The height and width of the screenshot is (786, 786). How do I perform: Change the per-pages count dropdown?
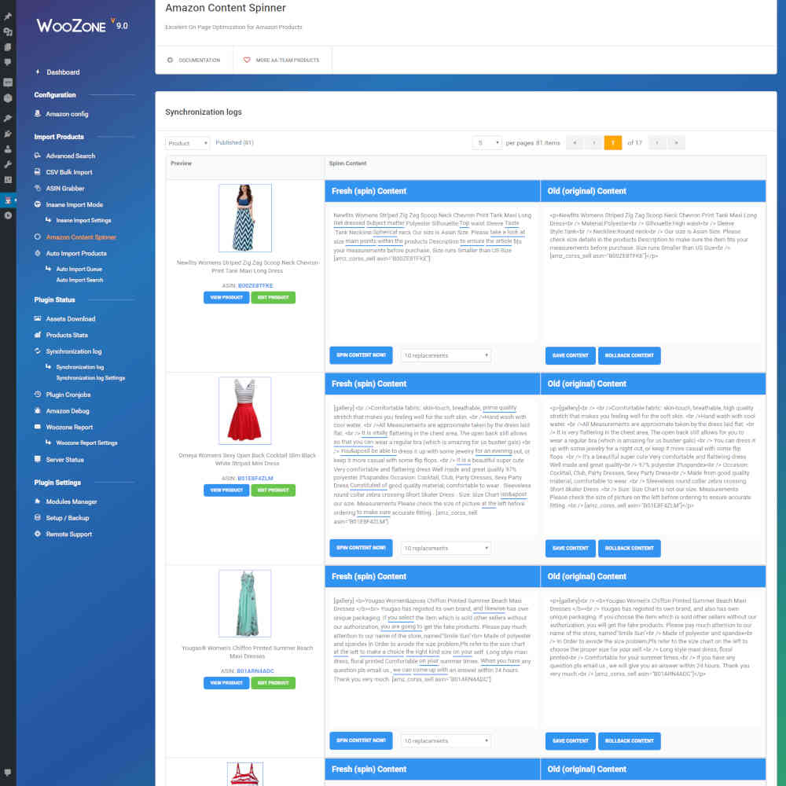[487, 142]
